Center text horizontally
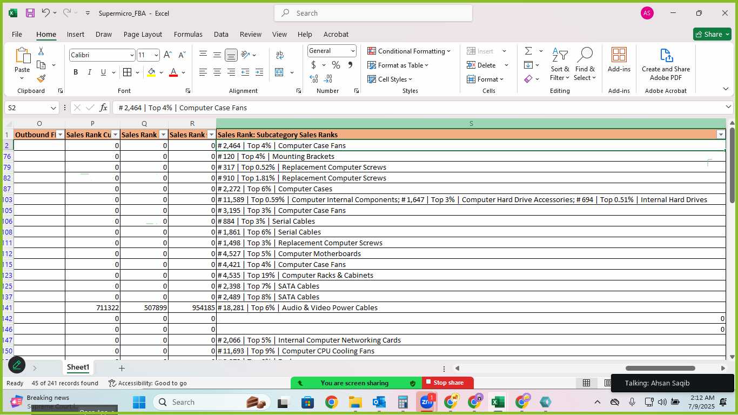This screenshot has width=738, height=415. (217, 72)
